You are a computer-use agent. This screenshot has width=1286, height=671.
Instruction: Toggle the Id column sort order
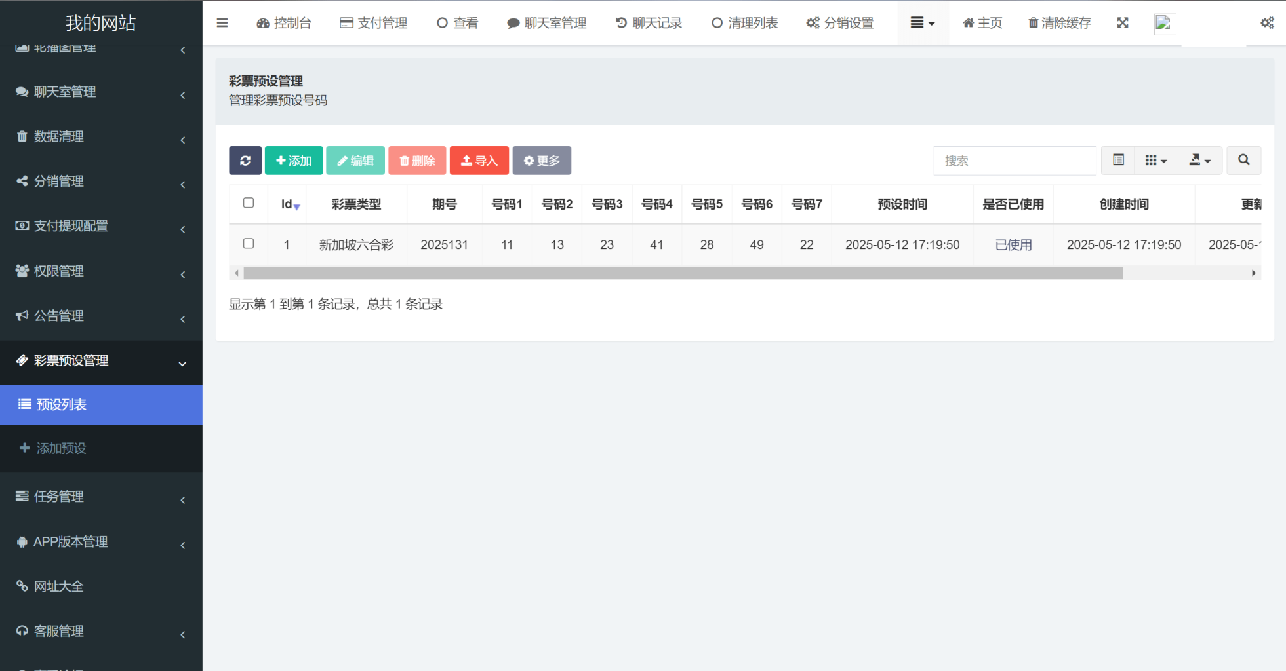point(287,204)
